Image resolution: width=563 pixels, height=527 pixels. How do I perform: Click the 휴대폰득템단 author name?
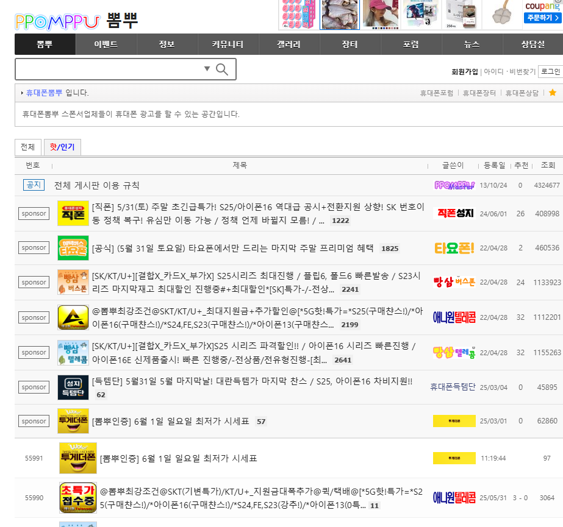[453, 387]
